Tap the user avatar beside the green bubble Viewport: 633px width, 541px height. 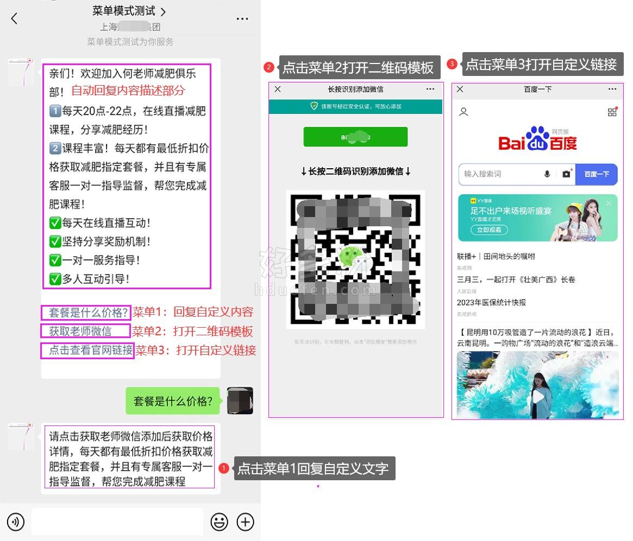click(240, 400)
